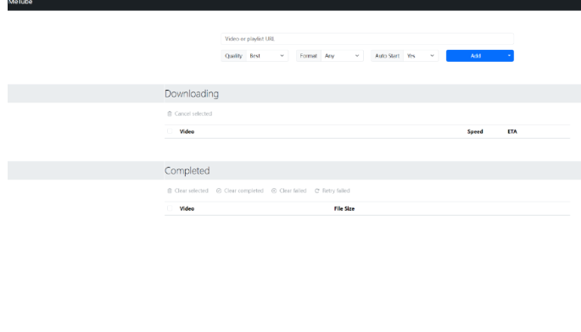Open the Quality dropdown set to Best
Viewport: 581px width, 332px height.
click(x=267, y=56)
